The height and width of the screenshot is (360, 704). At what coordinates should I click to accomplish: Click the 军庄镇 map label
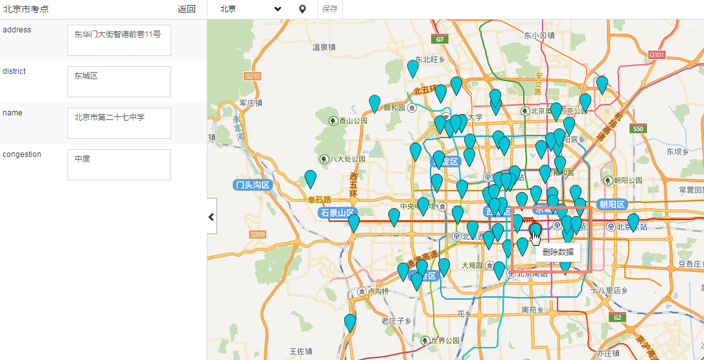tap(251, 103)
